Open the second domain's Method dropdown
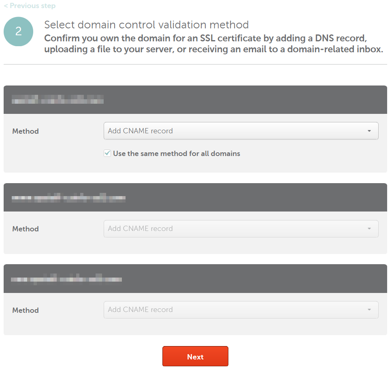Screen dimensions: 392x374 241,229
